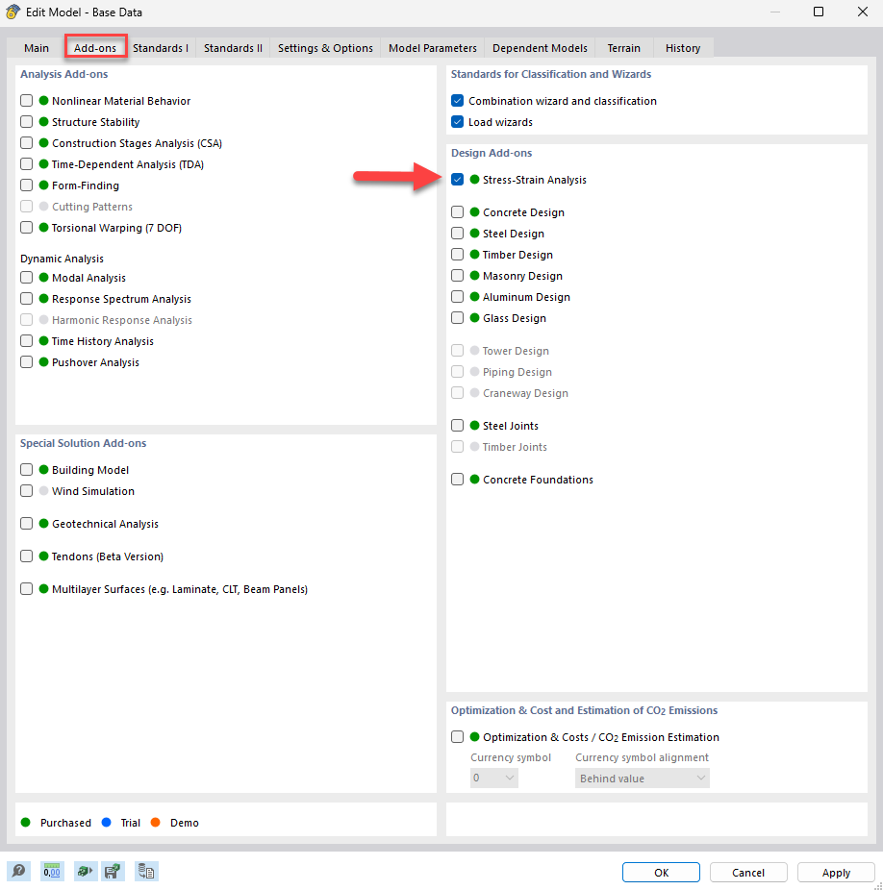Enable Geotechnical Analysis add-on
883x890 pixels.
pyautogui.click(x=27, y=523)
